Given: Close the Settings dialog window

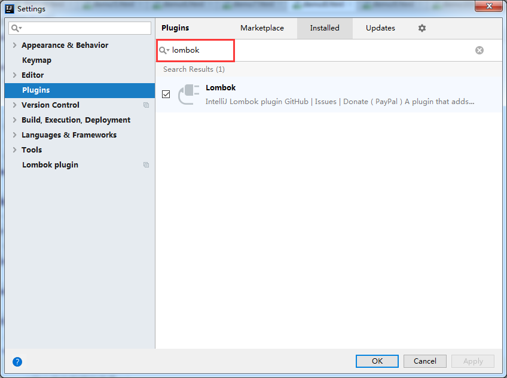Looking at the screenshot, I should pyautogui.click(x=488, y=6).
